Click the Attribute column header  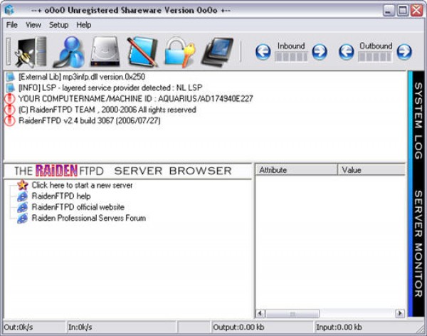295,170
